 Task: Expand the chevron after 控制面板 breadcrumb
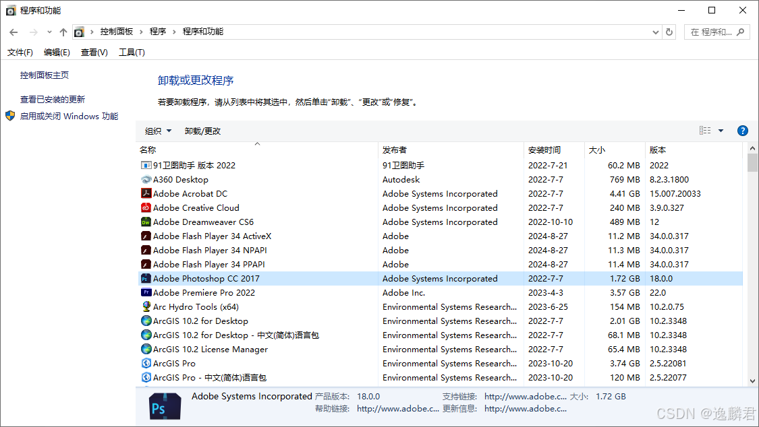[141, 32]
